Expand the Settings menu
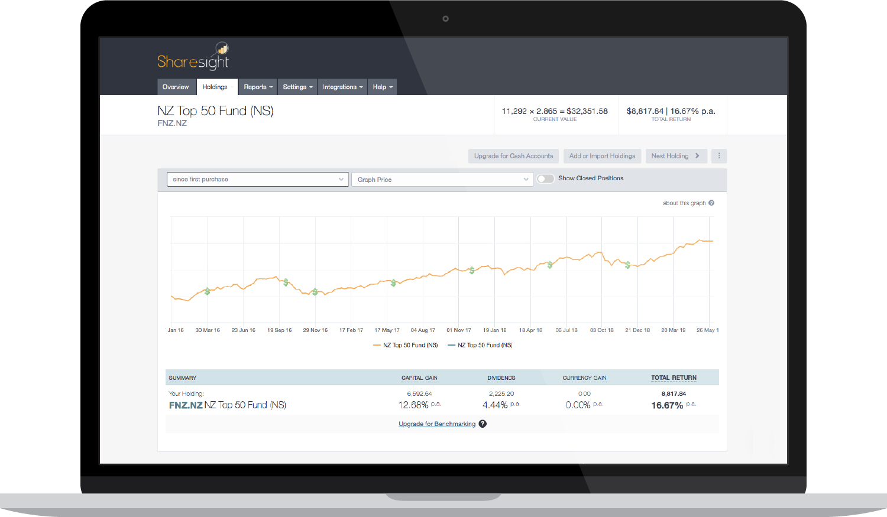 click(x=297, y=87)
